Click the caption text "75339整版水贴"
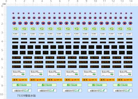The height and width of the screenshot is (99, 138). [26, 96]
